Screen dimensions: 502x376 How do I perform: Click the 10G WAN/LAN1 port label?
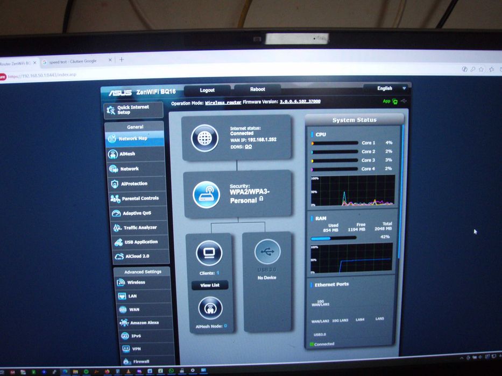(x=321, y=303)
